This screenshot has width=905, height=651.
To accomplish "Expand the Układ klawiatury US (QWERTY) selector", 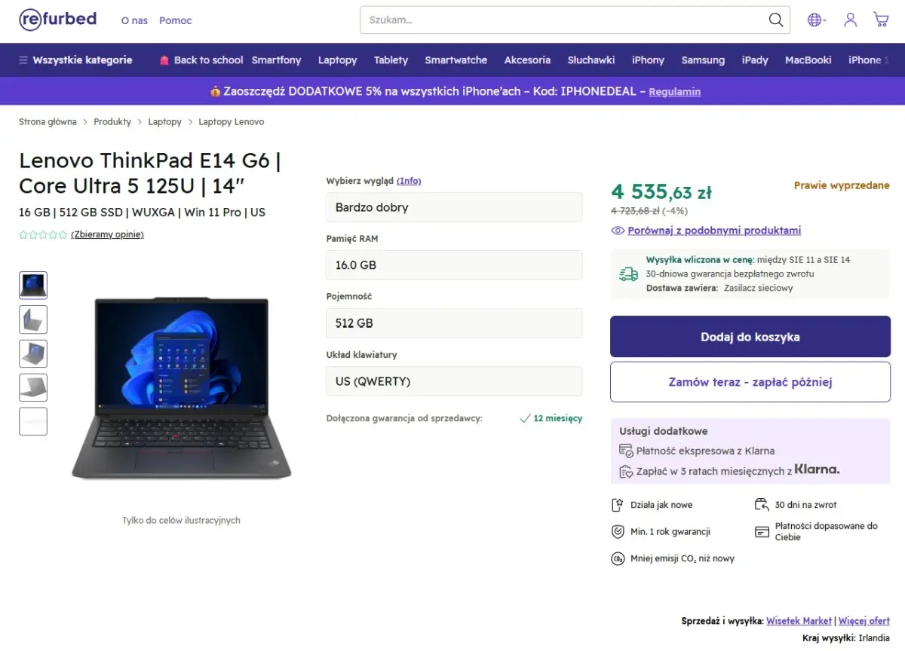I will [x=454, y=381].
